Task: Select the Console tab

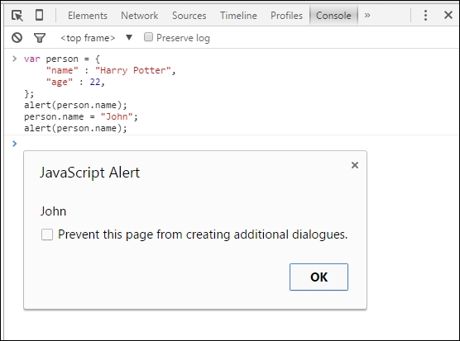Action: tap(333, 16)
